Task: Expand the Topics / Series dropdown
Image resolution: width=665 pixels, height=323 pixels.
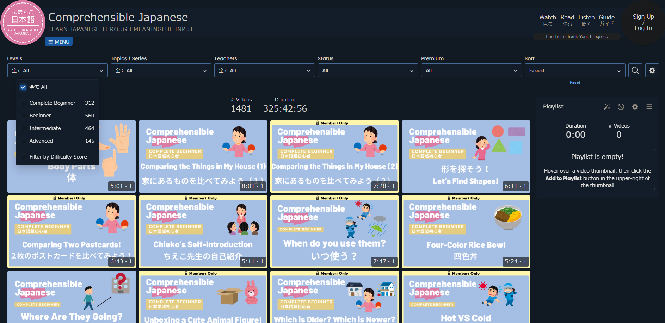Action: [161, 70]
